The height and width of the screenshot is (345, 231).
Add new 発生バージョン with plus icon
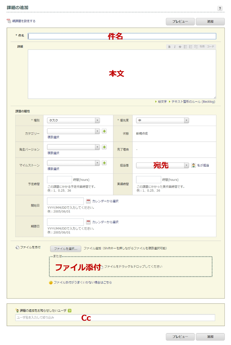(104, 147)
